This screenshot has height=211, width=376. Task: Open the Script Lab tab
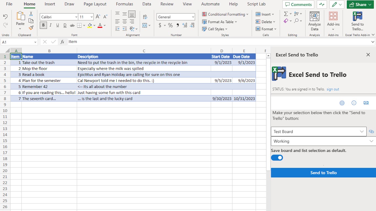click(256, 4)
